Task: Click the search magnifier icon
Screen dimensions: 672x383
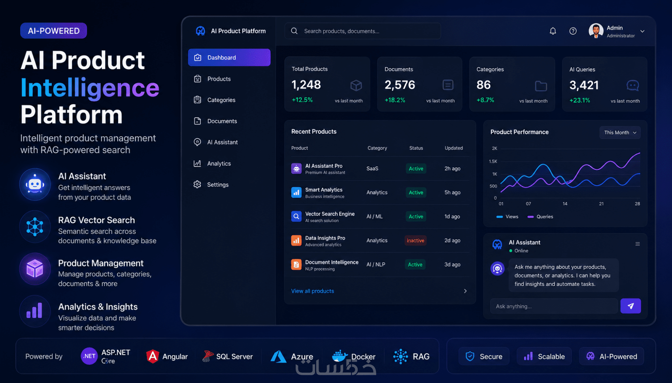Action: tap(294, 31)
